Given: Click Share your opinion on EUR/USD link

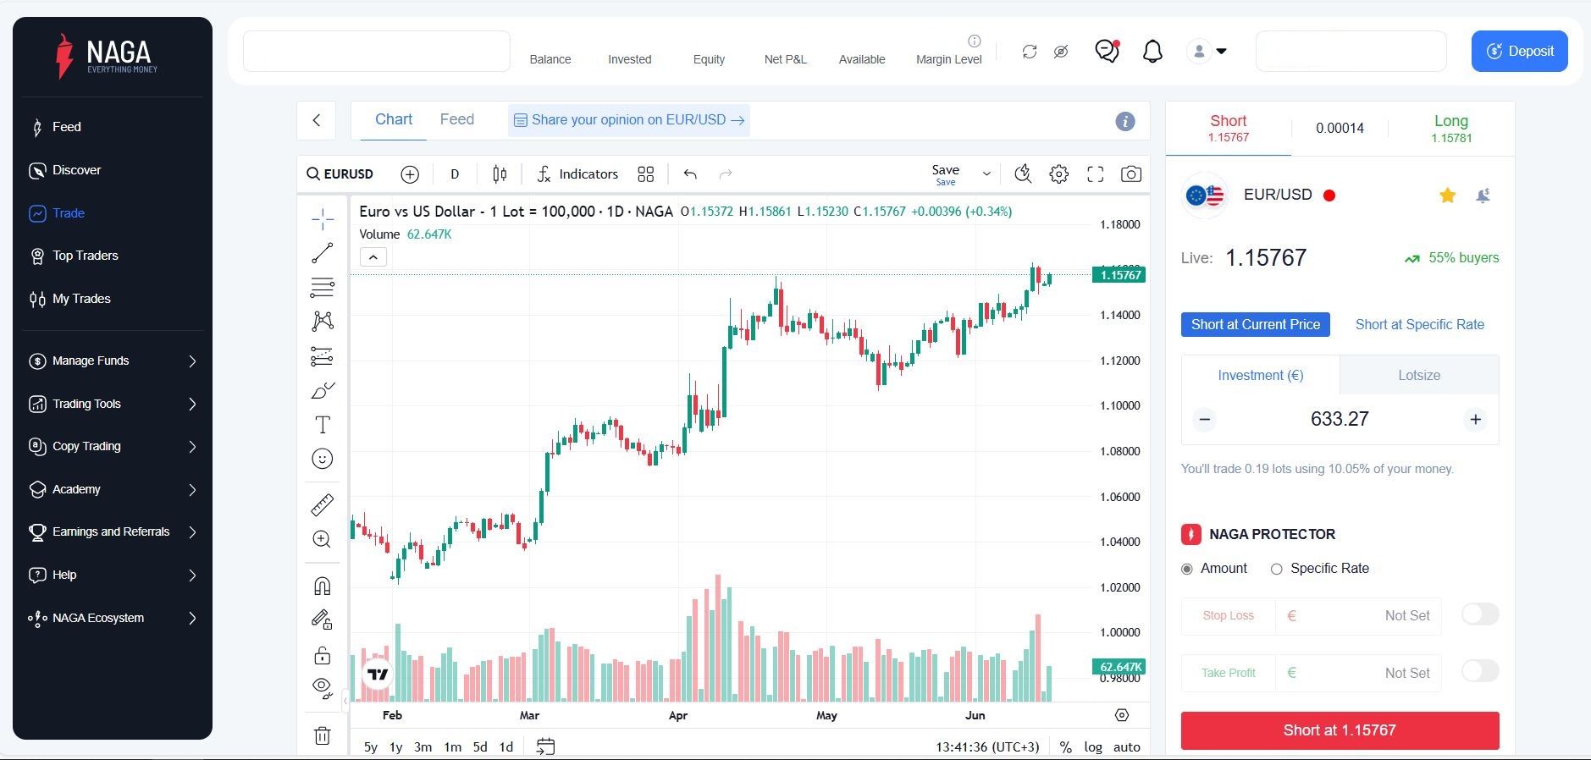Looking at the screenshot, I should (x=629, y=120).
